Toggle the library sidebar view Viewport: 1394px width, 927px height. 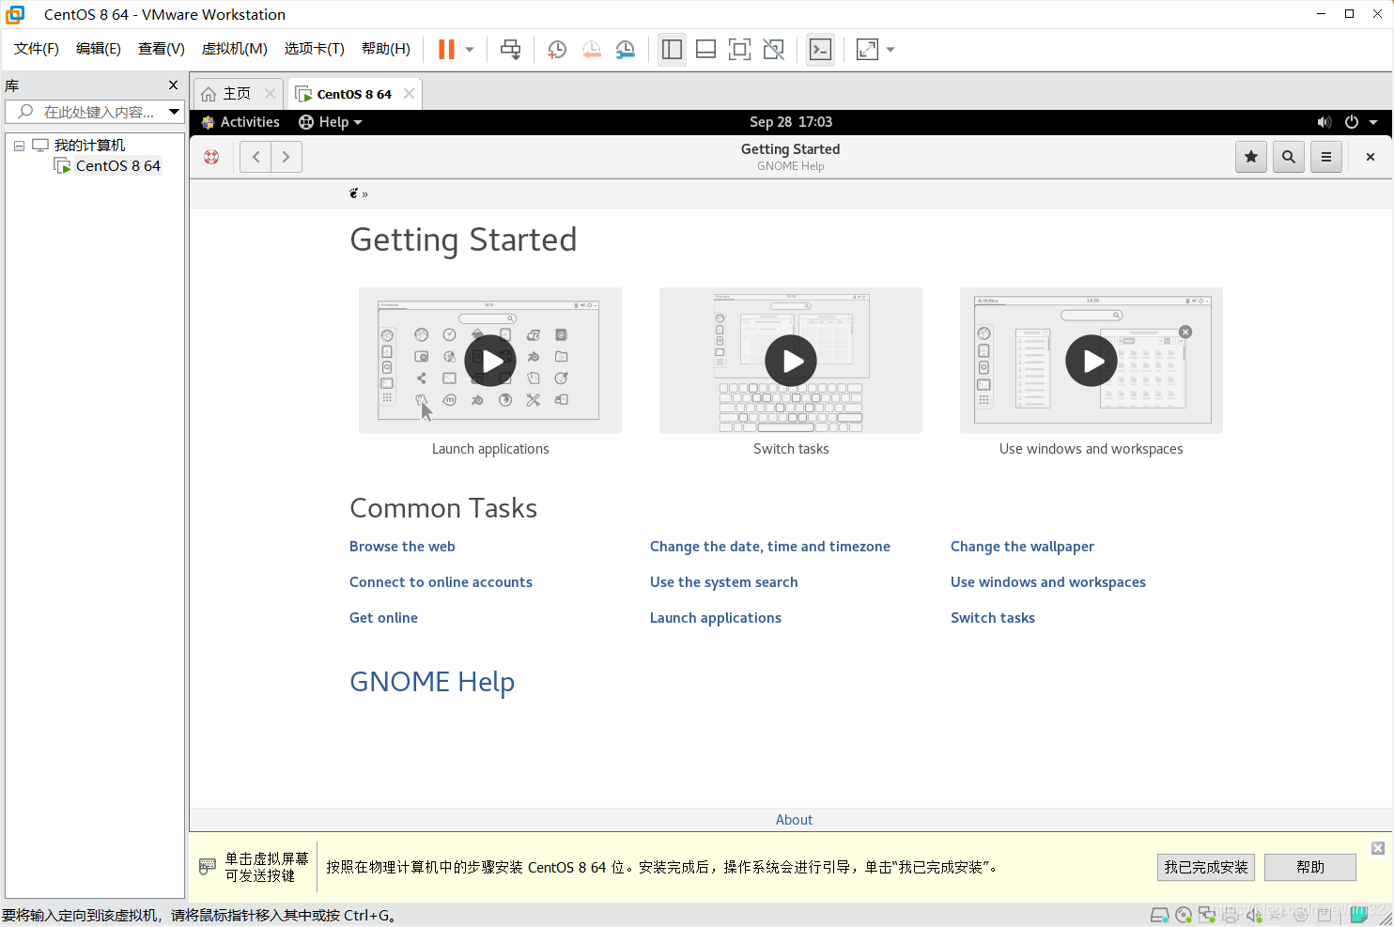(x=672, y=50)
